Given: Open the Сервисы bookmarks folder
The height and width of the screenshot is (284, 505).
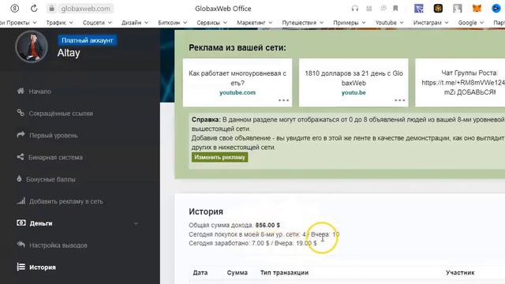Looking at the screenshot, I should tap(212, 23).
